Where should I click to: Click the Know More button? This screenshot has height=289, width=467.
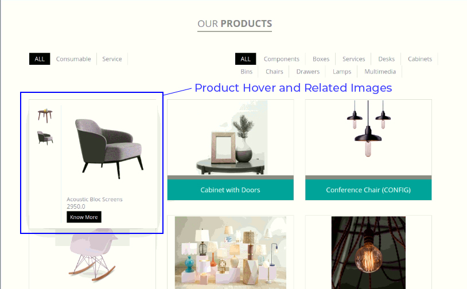pyautogui.click(x=84, y=217)
